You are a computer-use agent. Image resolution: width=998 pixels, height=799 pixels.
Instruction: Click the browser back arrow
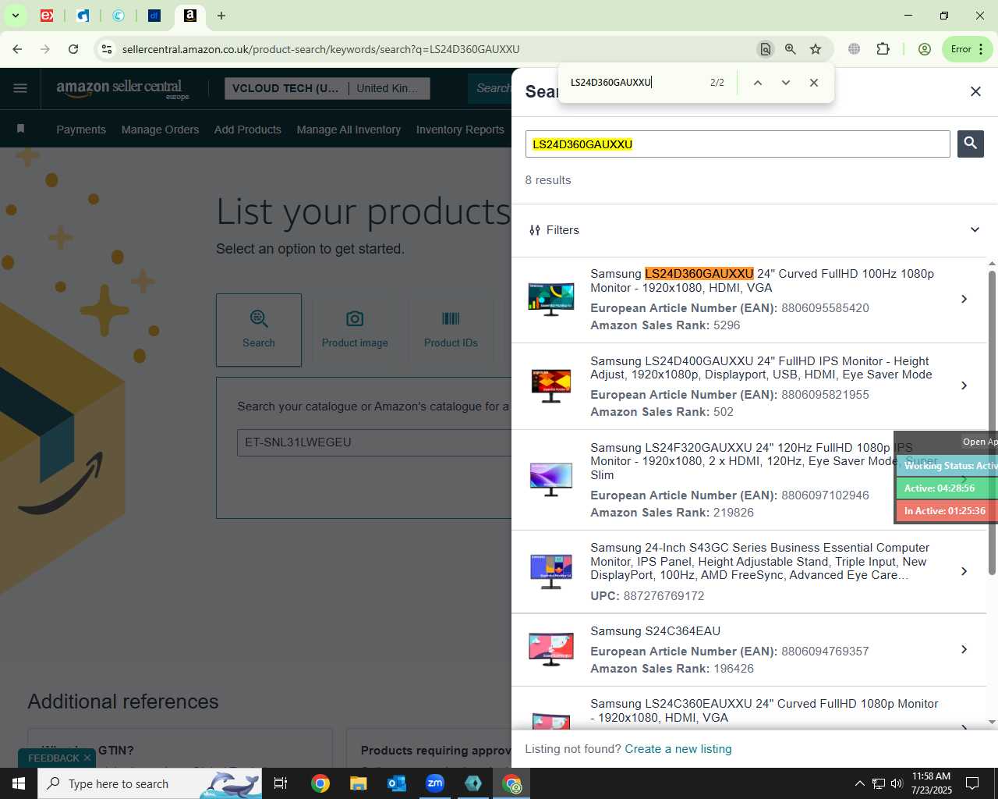(x=17, y=49)
